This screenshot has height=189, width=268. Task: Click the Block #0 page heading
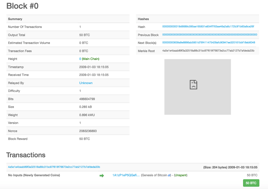point(22,6)
